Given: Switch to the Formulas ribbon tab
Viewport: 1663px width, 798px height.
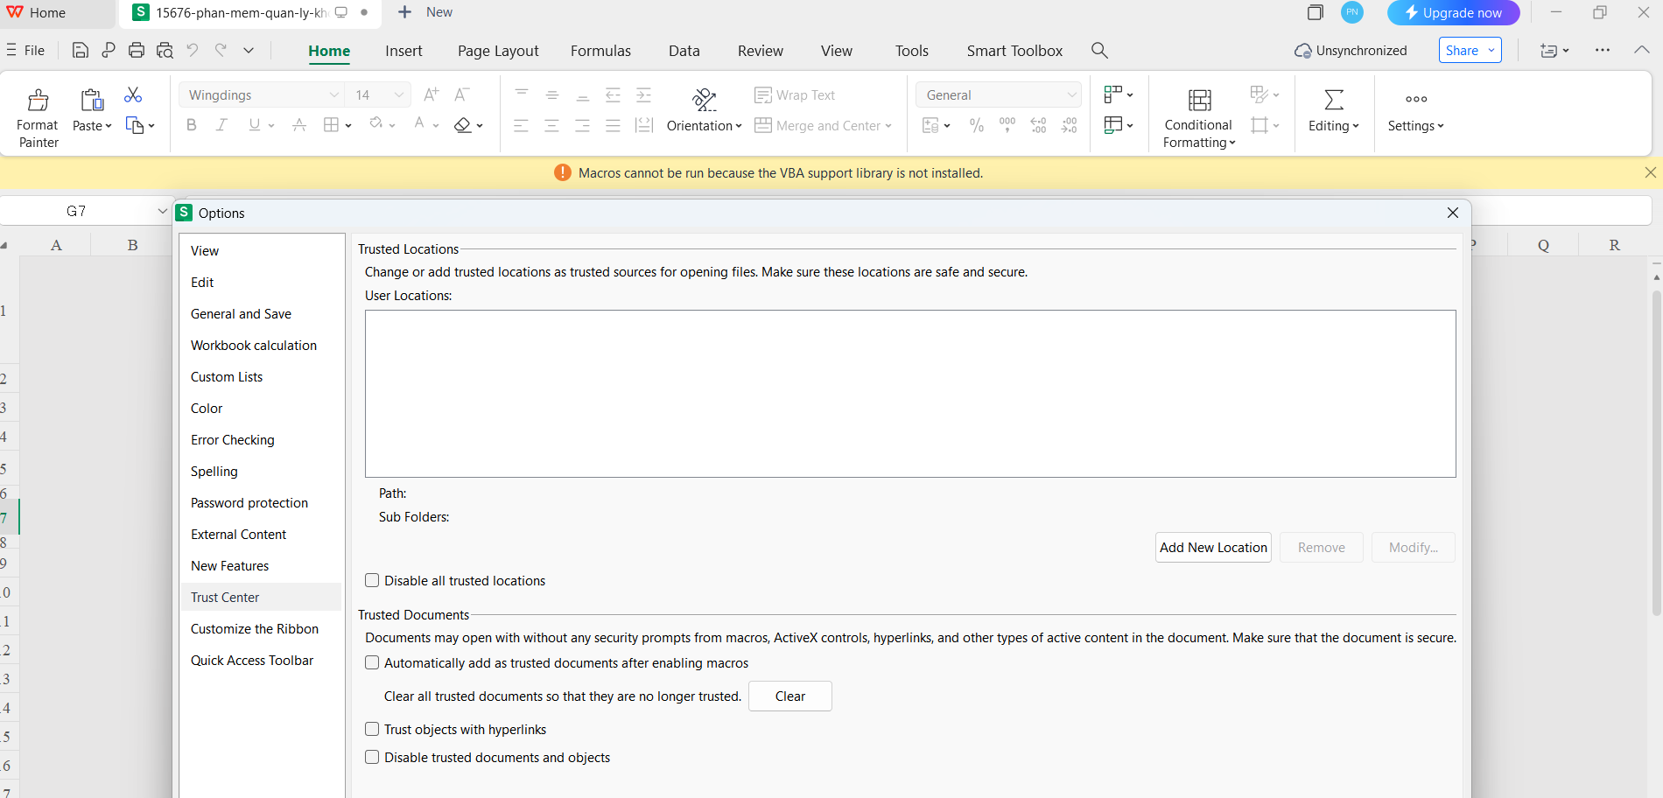Looking at the screenshot, I should (600, 51).
